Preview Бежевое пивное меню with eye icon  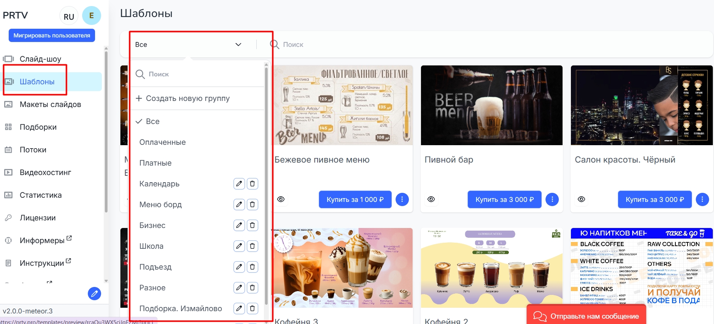(x=281, y=199)
